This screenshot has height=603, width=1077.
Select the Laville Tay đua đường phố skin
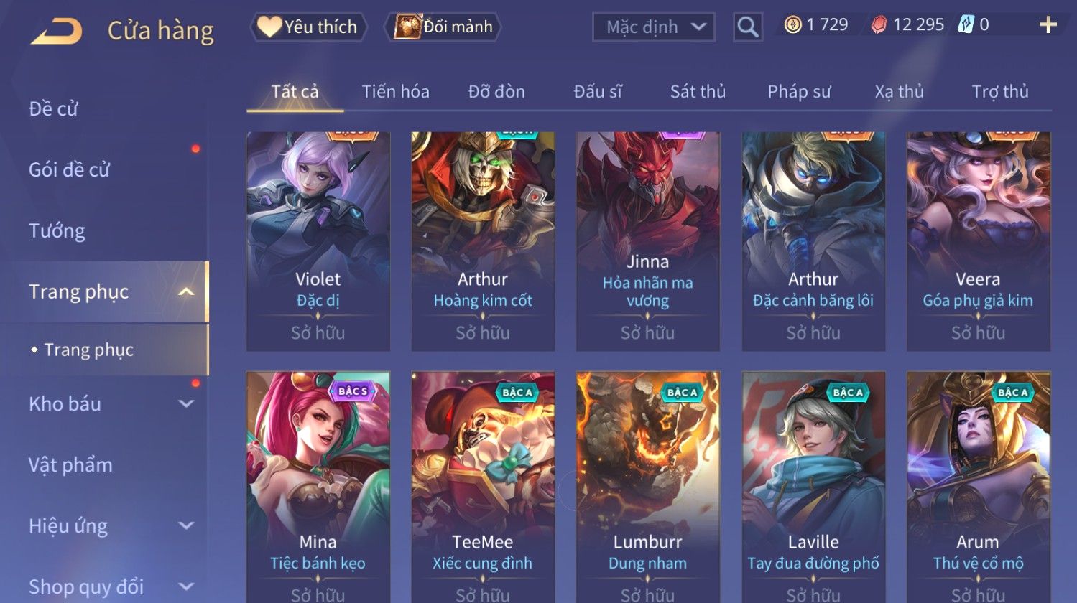coord(813,487)
